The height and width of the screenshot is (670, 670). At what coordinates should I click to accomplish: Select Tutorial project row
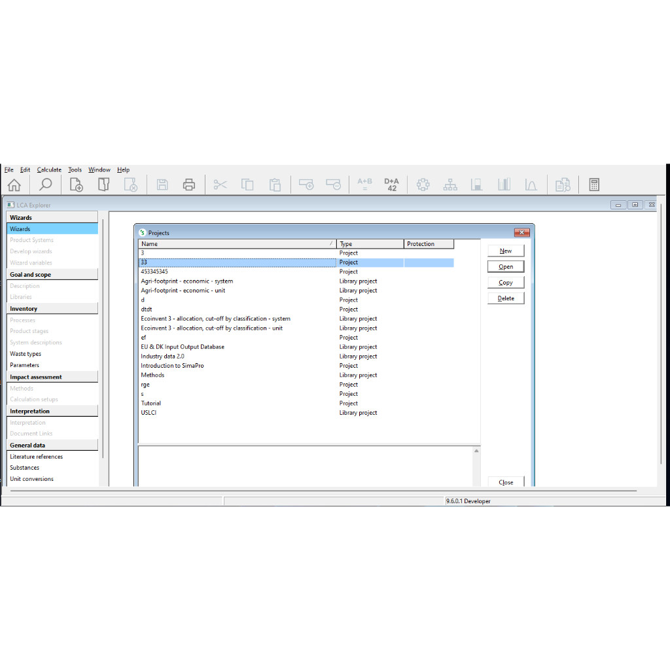(x=296, y=403)
